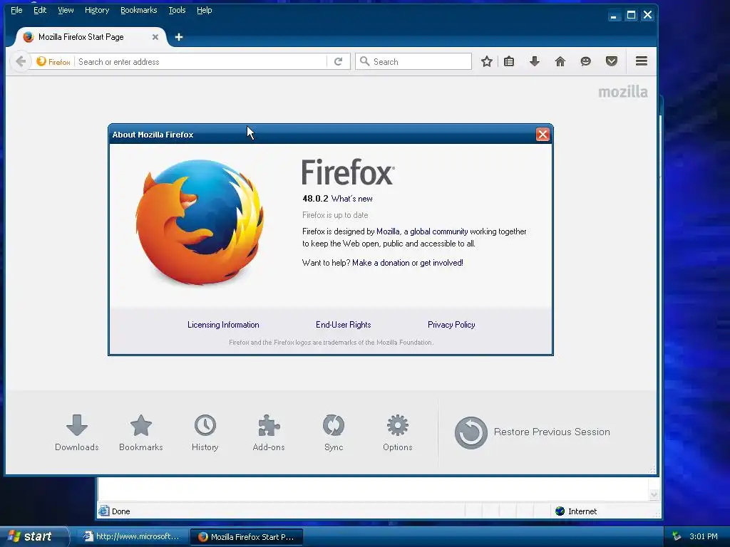Click the address bar input field

point(201,62)
